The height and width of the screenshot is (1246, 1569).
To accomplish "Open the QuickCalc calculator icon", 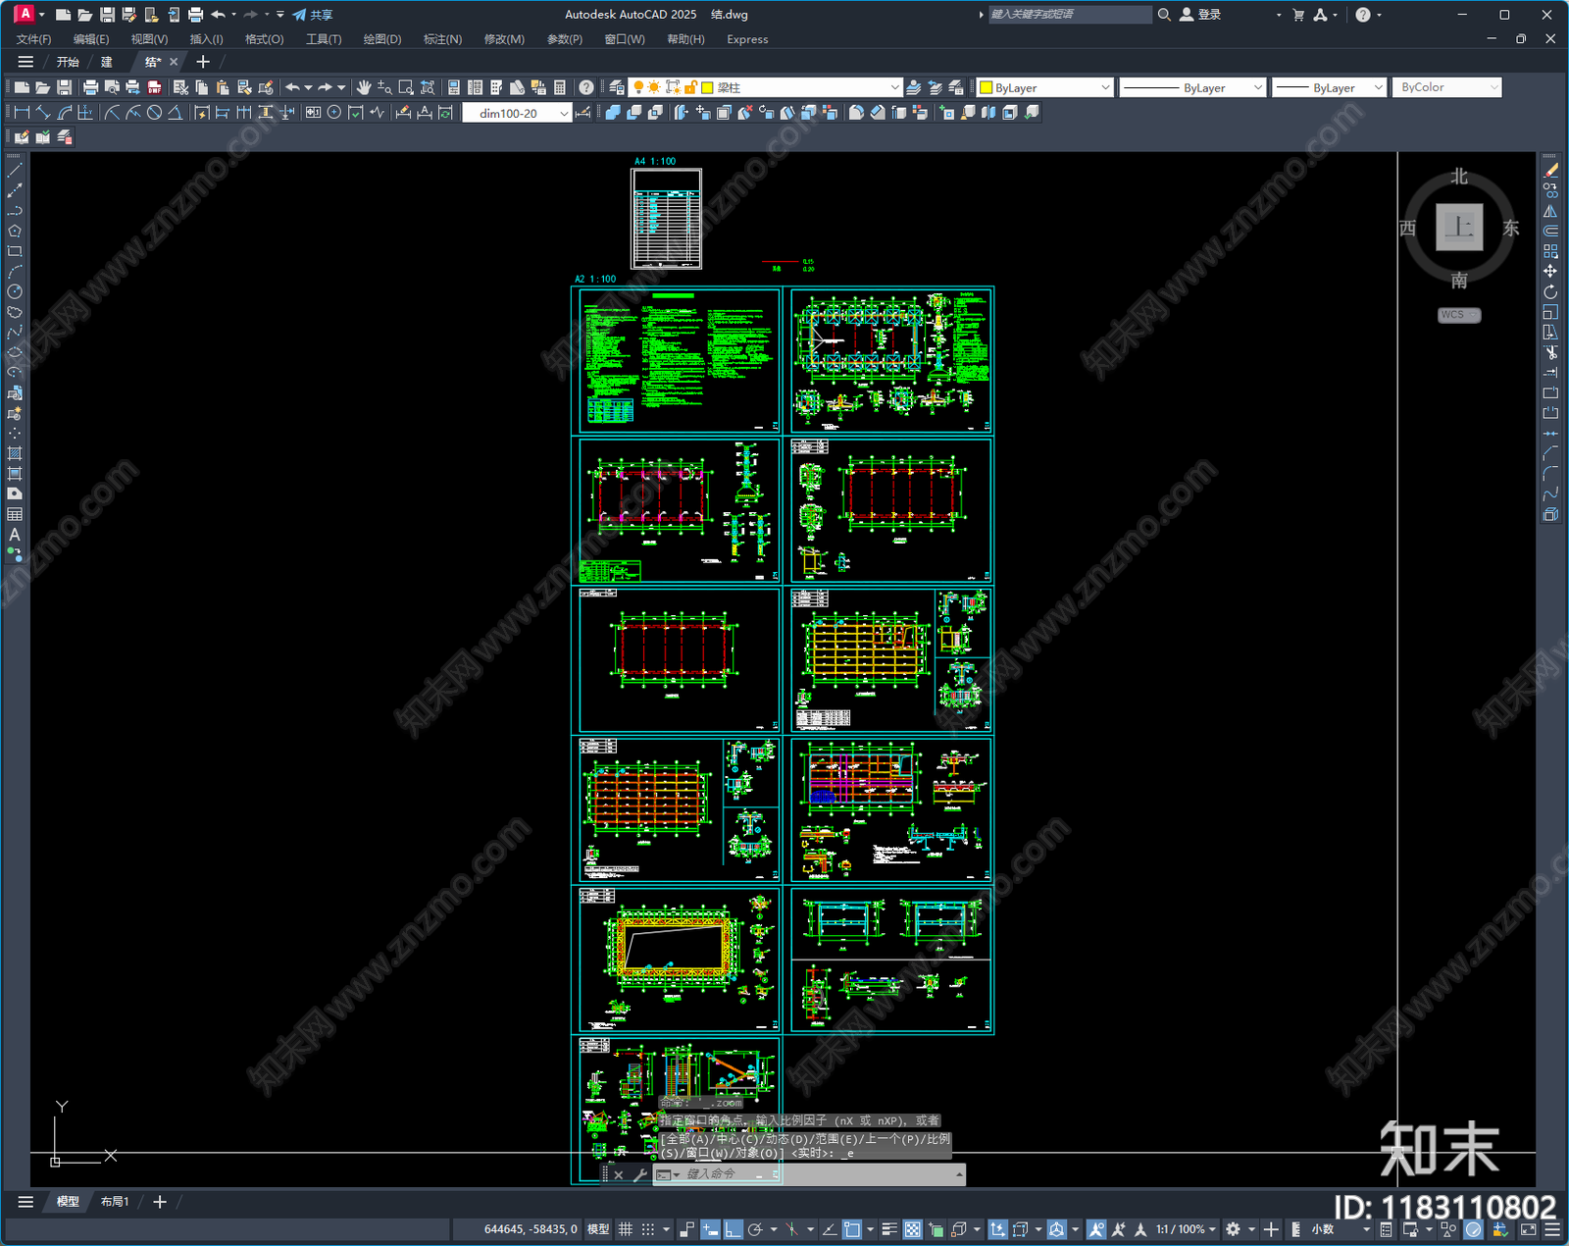I will [560, 87].
